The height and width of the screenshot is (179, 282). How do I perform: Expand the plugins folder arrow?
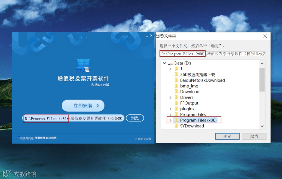pos(170,109)
